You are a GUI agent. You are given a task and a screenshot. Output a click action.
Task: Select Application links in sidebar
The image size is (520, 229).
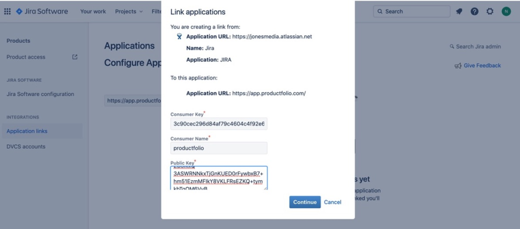point(42,131)
